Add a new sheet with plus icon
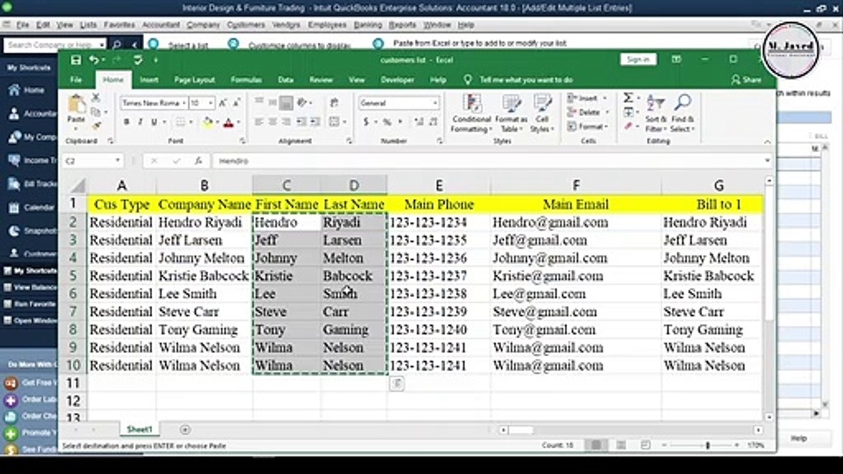This screenshot has height=474, width=843. pos(185,430)
